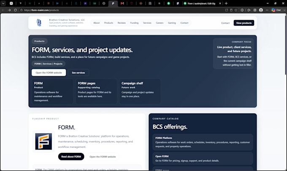Reload the page with the refresh icon
The height and width of the screenshot is (171, 287).
(x=15, y=10)
